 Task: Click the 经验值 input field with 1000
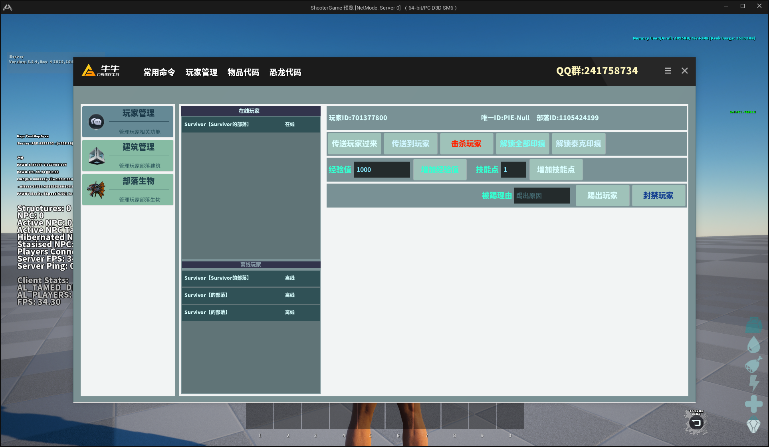tap(381, 170)
